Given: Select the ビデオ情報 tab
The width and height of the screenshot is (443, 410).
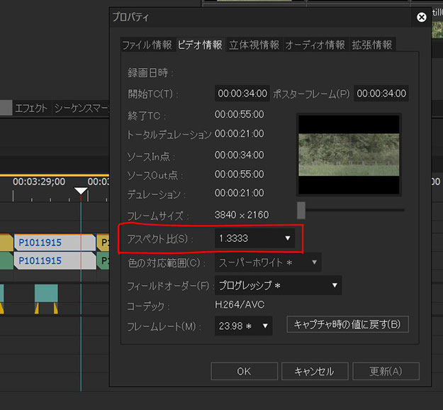Looking at the screenshot, I should pyautogui.click(x=200, y=45).
